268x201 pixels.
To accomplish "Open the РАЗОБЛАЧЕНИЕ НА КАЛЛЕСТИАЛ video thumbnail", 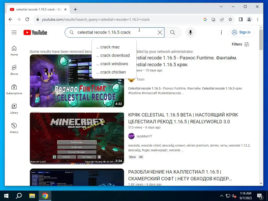I will 77,177.
